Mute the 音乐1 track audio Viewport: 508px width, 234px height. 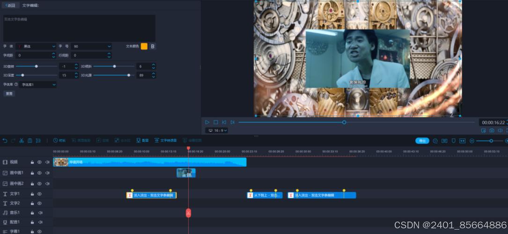click(x=40, y=212)
